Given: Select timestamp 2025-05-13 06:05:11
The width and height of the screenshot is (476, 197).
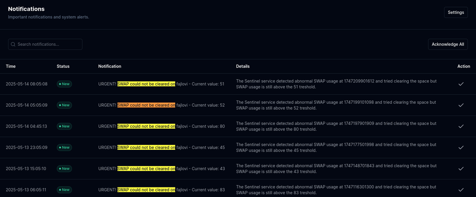Looking at the screenshot, I should (27, 190).
